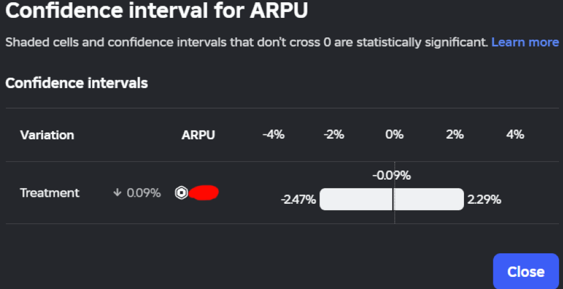The image size is (563, 289).
Task: Click the Confidence interval for ARPU title
Action: point(155,12)
